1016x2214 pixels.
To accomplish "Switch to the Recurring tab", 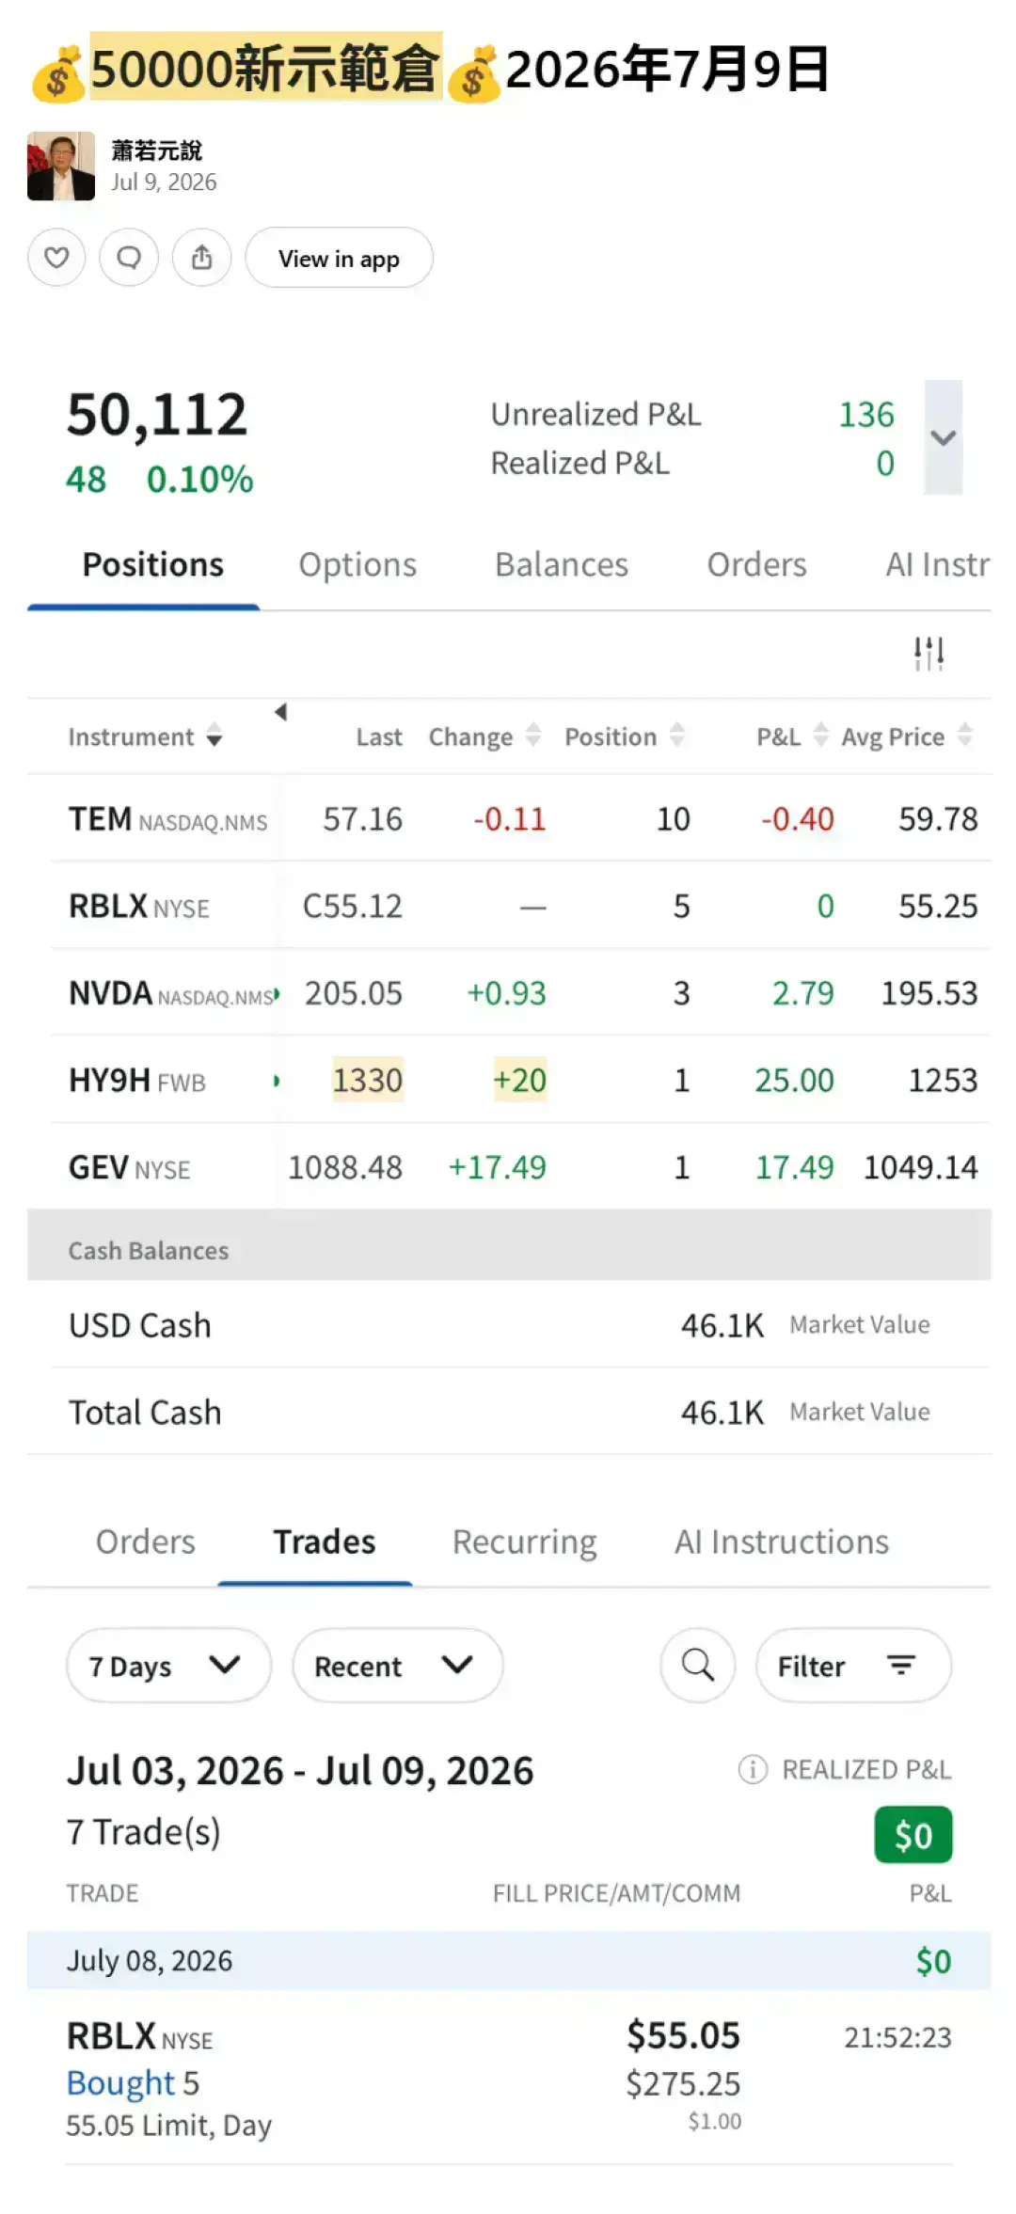I will (524, 1542).
